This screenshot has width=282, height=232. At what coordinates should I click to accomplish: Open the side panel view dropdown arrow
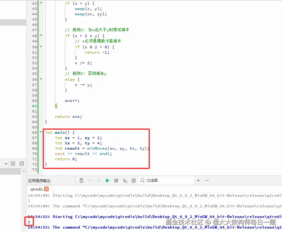pos(6,164)
